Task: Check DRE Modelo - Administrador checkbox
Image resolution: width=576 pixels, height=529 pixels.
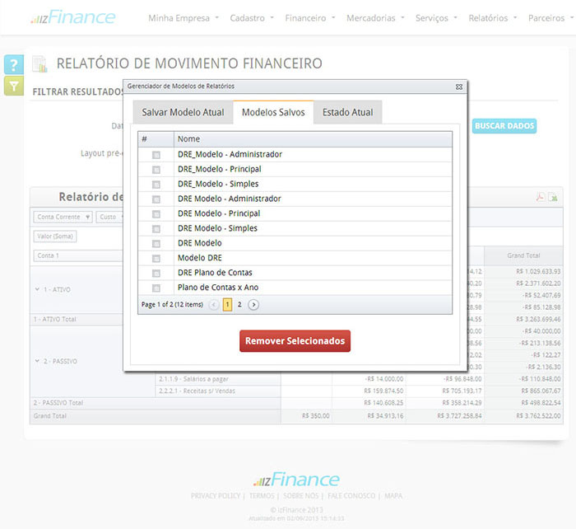Action: coord(156,199)
